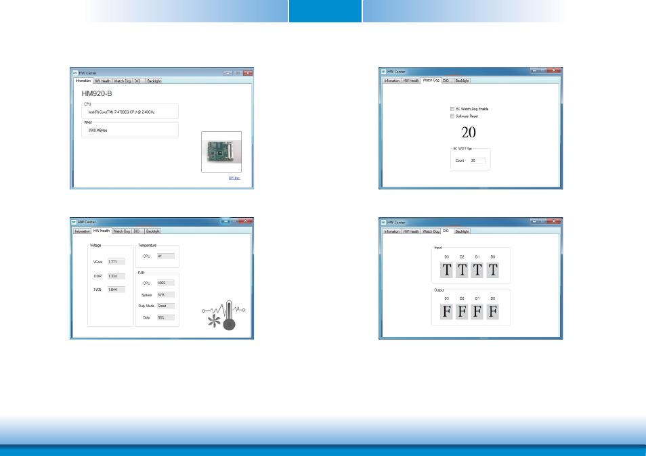646x456 pixels.
Task: Toggle Output D2 'F' button in DIO window
Action: click(462, 311)
